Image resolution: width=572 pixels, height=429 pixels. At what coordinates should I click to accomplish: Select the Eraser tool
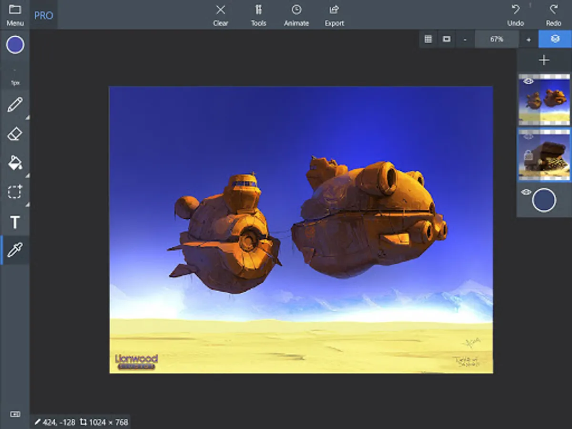pos(15,134)
